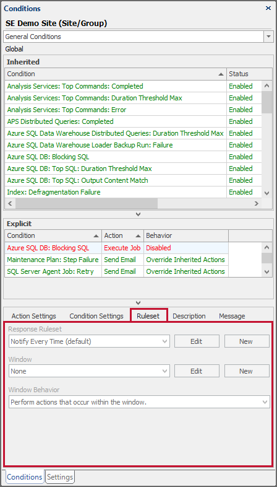
Task: Sort Explicit list by Action column
Action: click(x=122, y=235)
